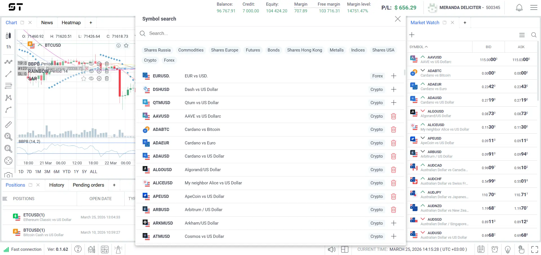The height and width of the screenshot is (255, 541).
Task: Open the hamburger main menu
Action: point(534,8)
